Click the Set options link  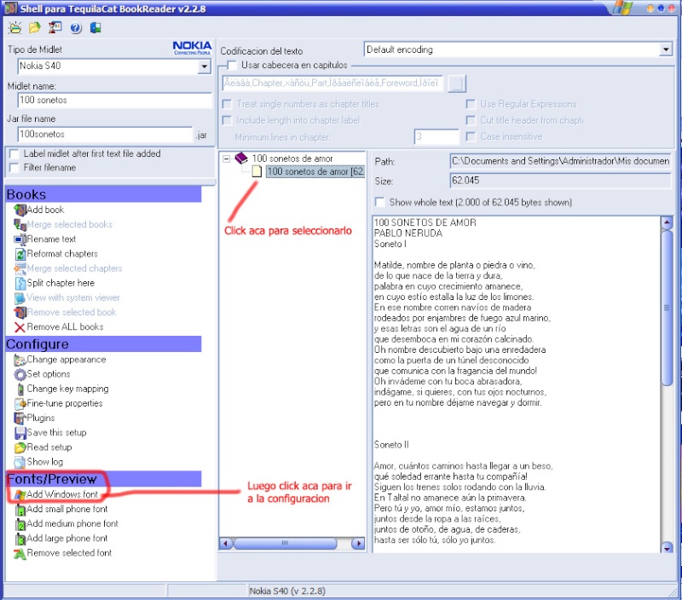(x=49, y=374)
